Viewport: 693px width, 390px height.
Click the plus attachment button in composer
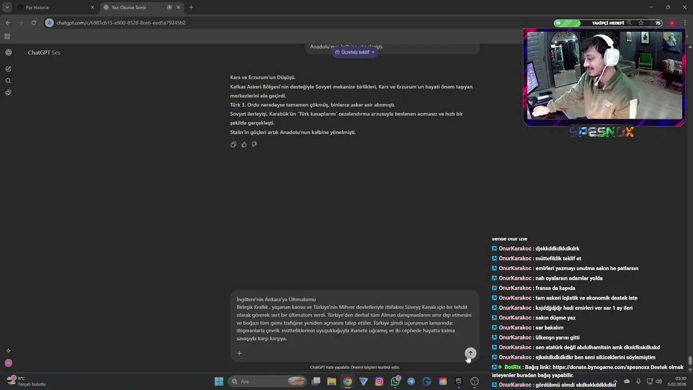(239, 353)
